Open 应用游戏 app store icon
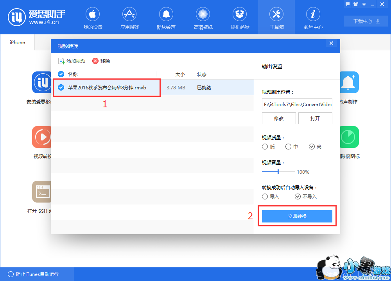 129,15
